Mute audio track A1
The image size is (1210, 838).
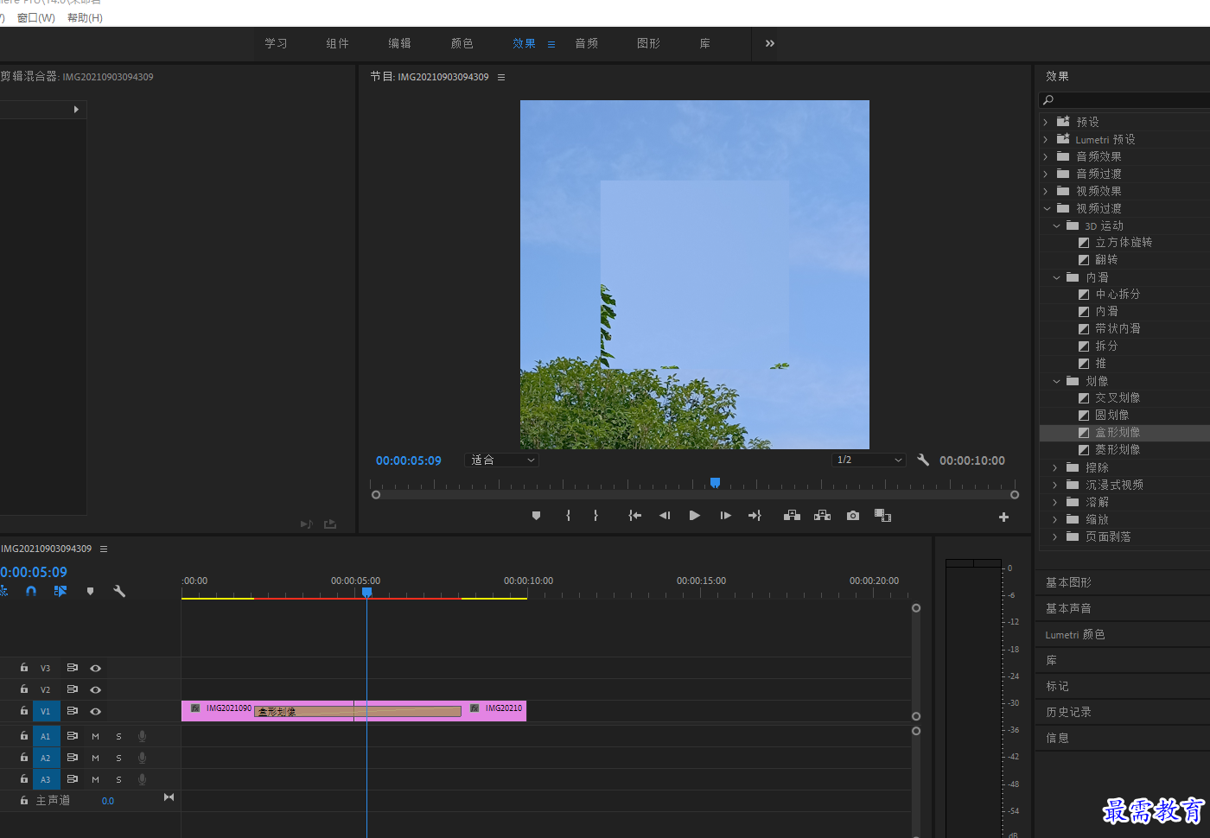coord(95,736)
